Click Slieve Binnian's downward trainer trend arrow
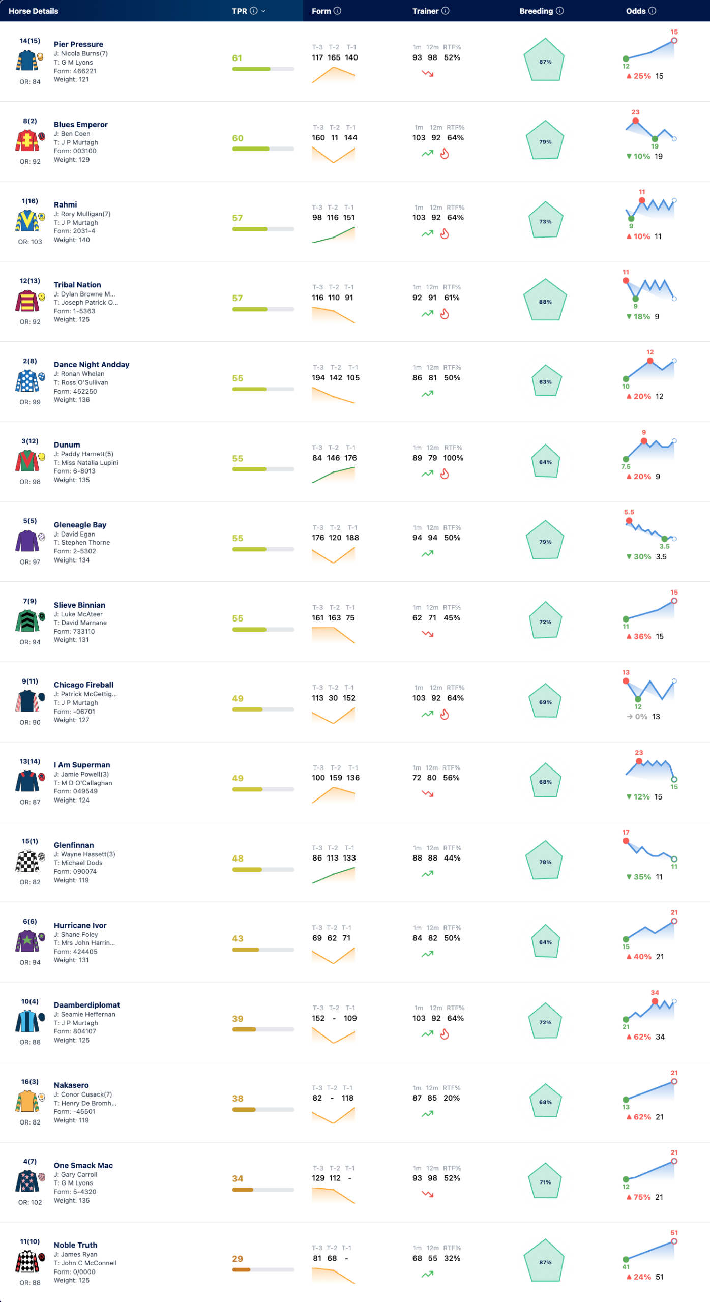 (427, 634)
